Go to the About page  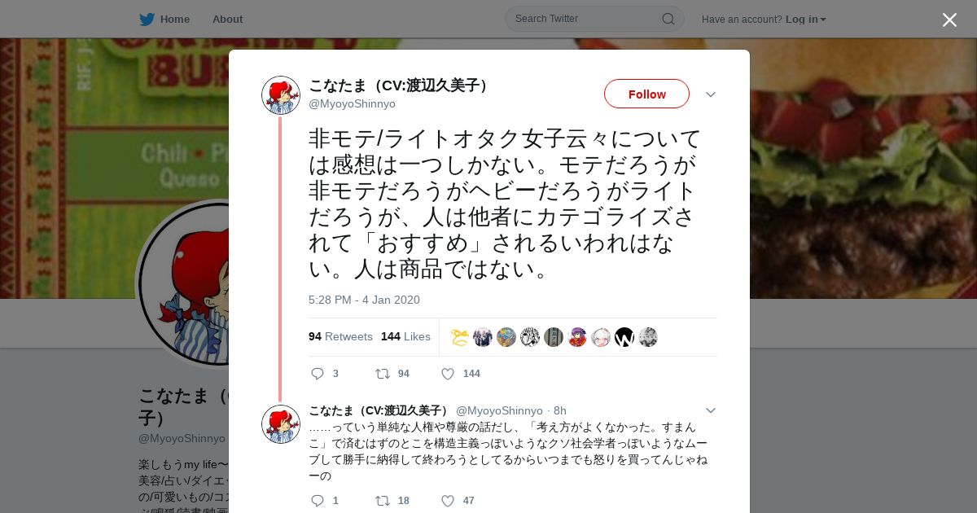(x=227, y=19)
